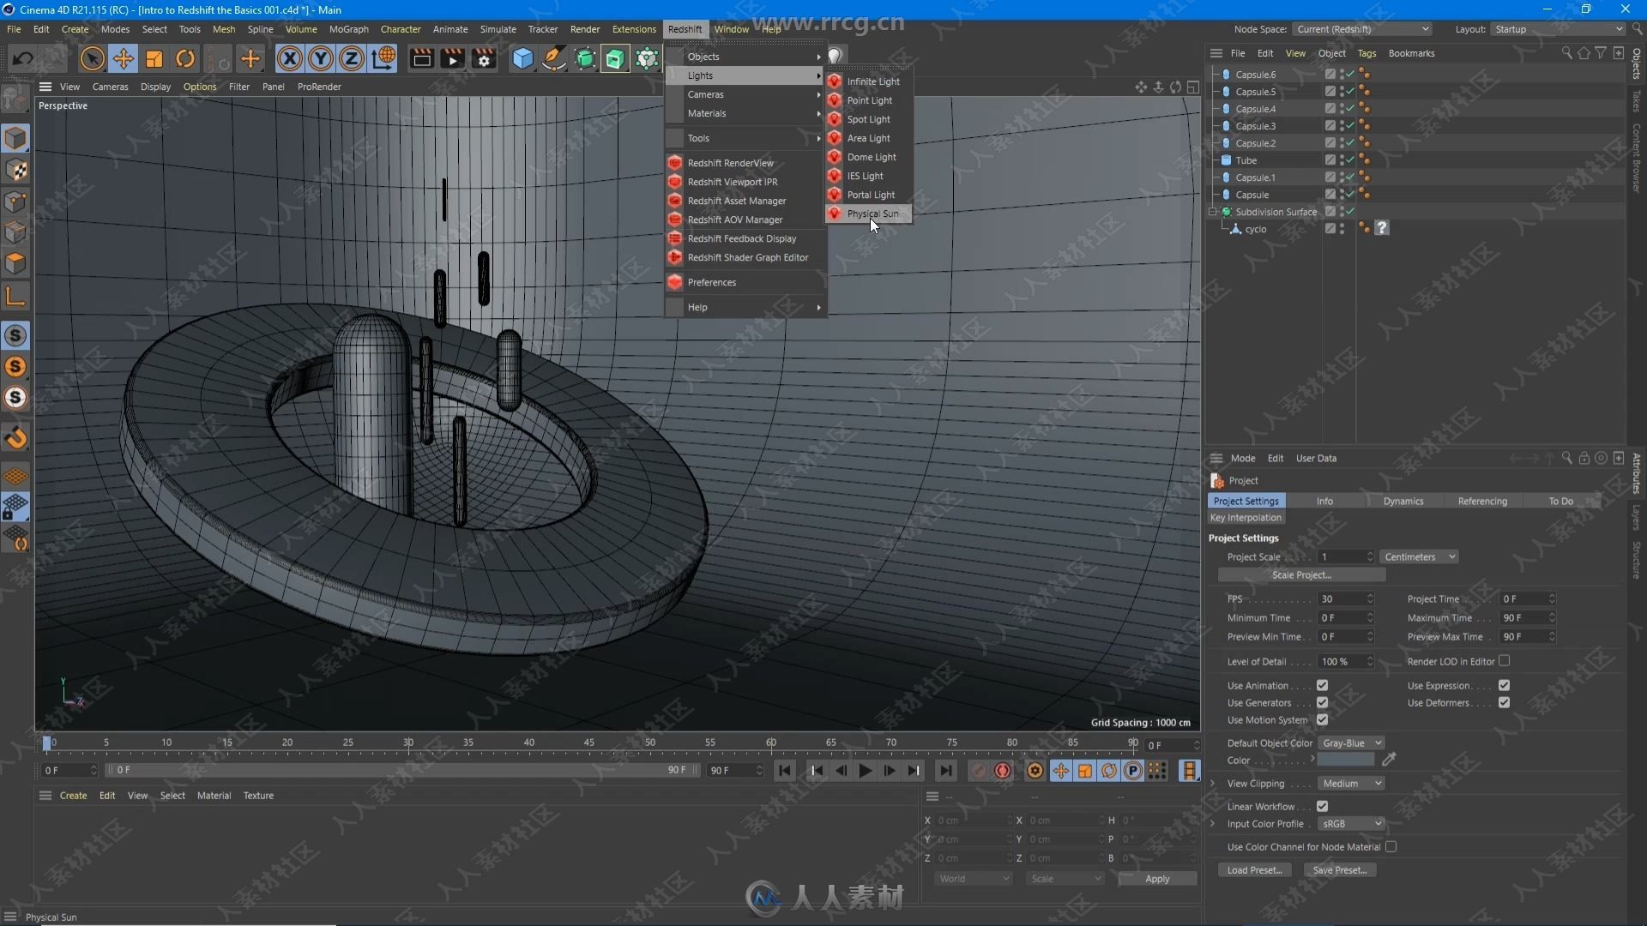This screenshot has width=1647, height=926.
Task: Choose Area Light from Lights submenu
Action: 868,138
